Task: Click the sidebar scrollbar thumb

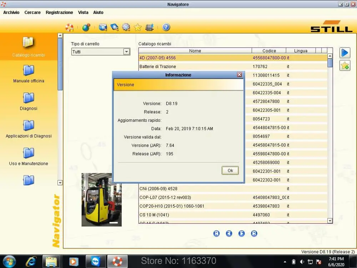Action: pos(60,64)
